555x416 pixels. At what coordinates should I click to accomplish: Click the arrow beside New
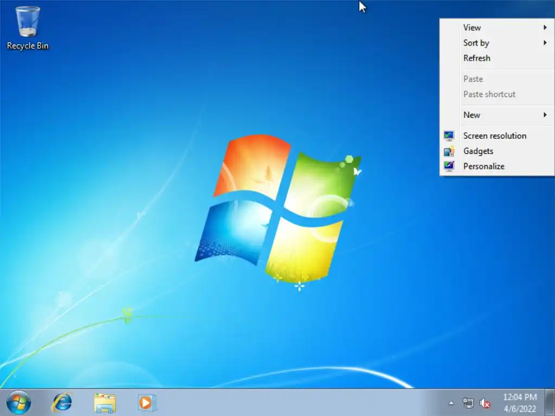pyautogui.click(x=545, y=115)
